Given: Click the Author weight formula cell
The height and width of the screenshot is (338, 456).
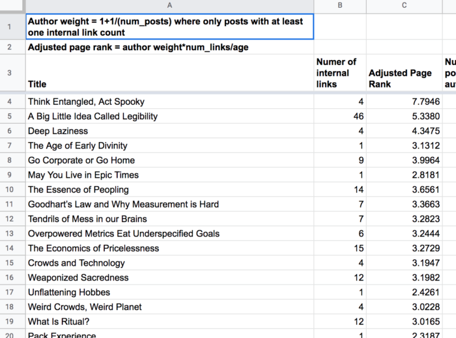Looking at the screenshot, I should click(169, 27).
